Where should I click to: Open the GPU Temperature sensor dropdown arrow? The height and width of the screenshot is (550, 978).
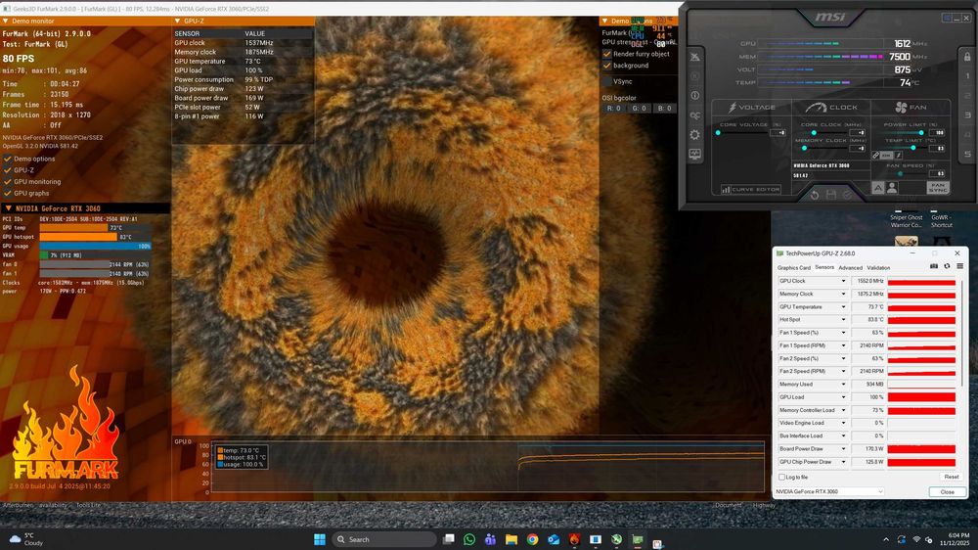coord(844,307)
